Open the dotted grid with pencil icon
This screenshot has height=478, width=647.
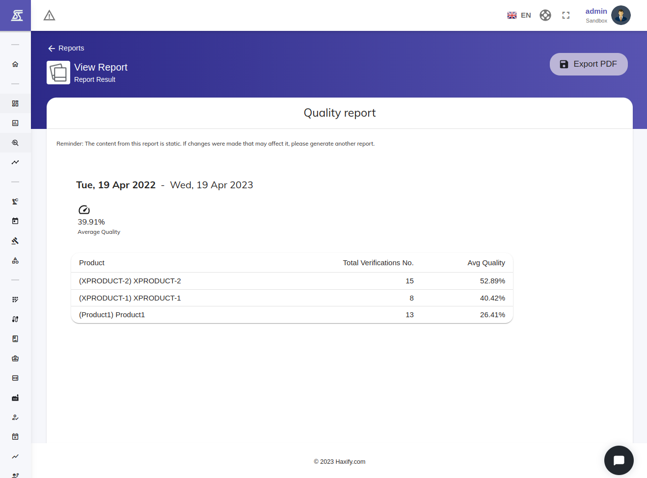tap(15, 300)
